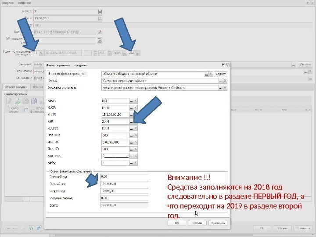316x237 pixels.
Task: Click Применить in the Финансирование dialog
Action: [x=218, y=223]
